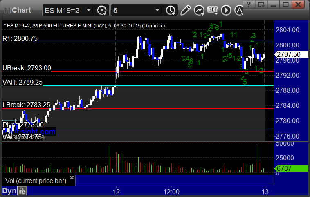Click the 2784.00 price axis label

287,105
